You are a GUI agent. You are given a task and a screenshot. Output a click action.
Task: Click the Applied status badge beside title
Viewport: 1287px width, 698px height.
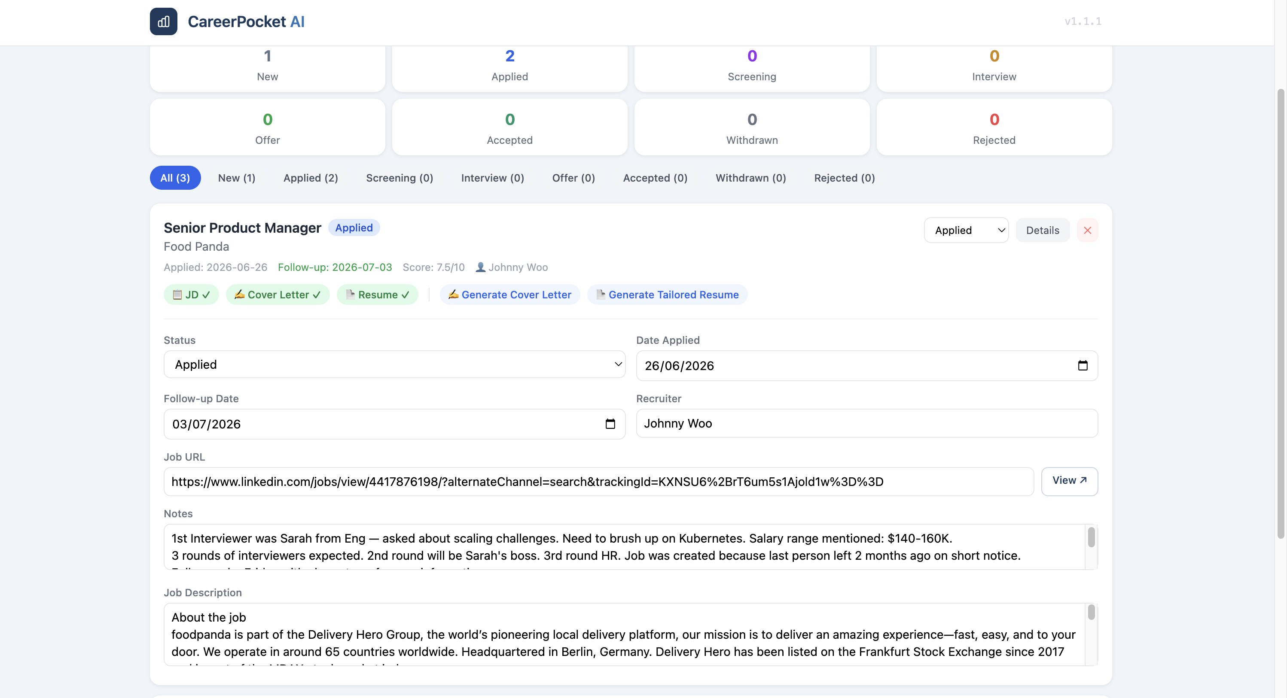point(354,228)
